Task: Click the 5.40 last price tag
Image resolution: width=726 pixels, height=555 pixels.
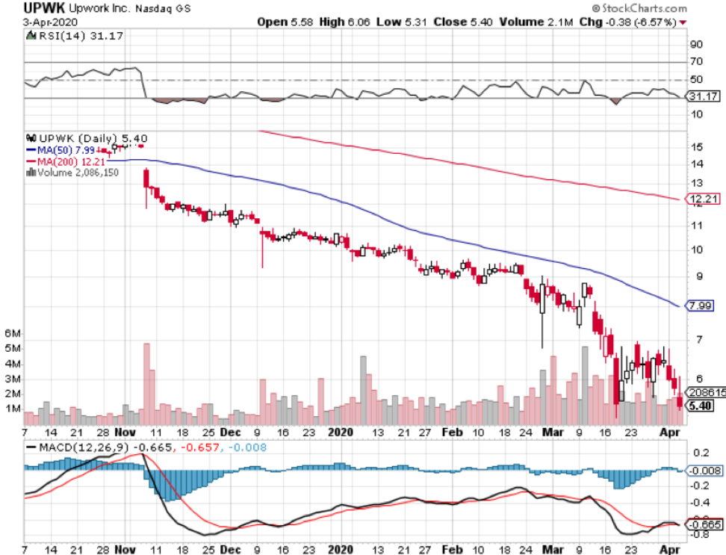Action: pyautogui.click(x=700, y=406)
